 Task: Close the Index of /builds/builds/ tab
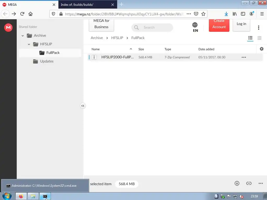click(x=113, y=5)
